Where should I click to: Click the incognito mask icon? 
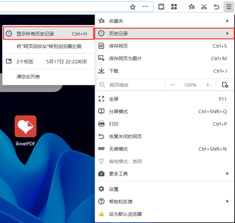(x=101, y=149)
